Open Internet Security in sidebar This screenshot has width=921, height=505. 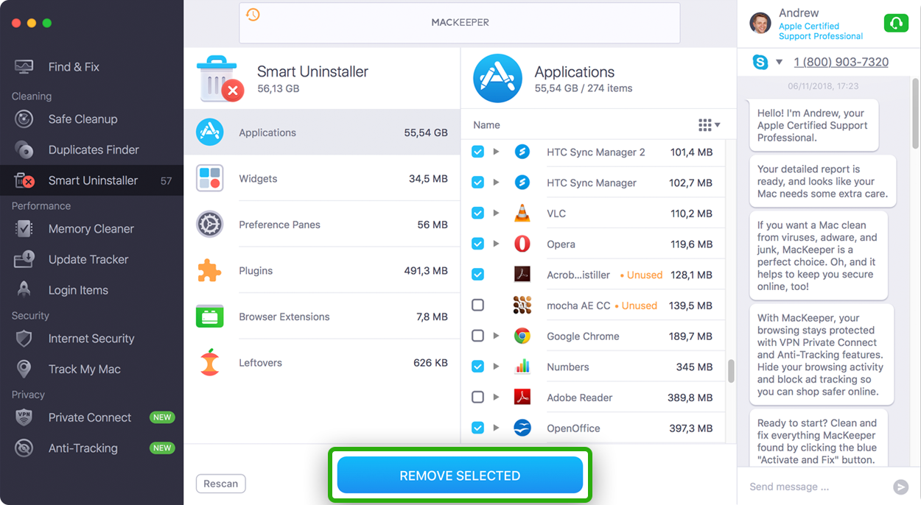tap(91, 339)
